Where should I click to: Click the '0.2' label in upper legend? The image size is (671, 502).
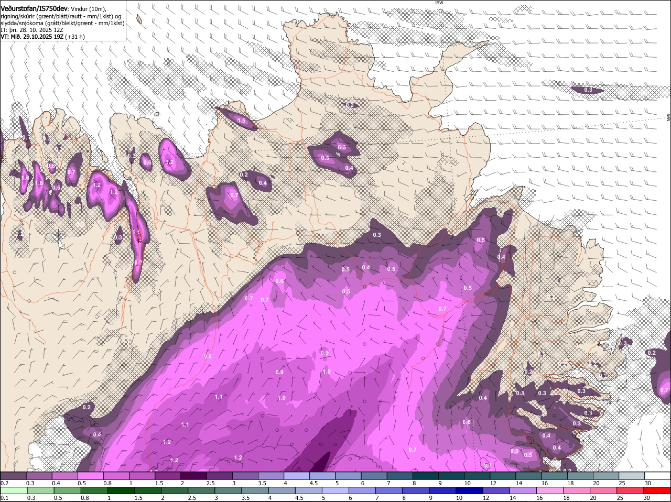4,483
